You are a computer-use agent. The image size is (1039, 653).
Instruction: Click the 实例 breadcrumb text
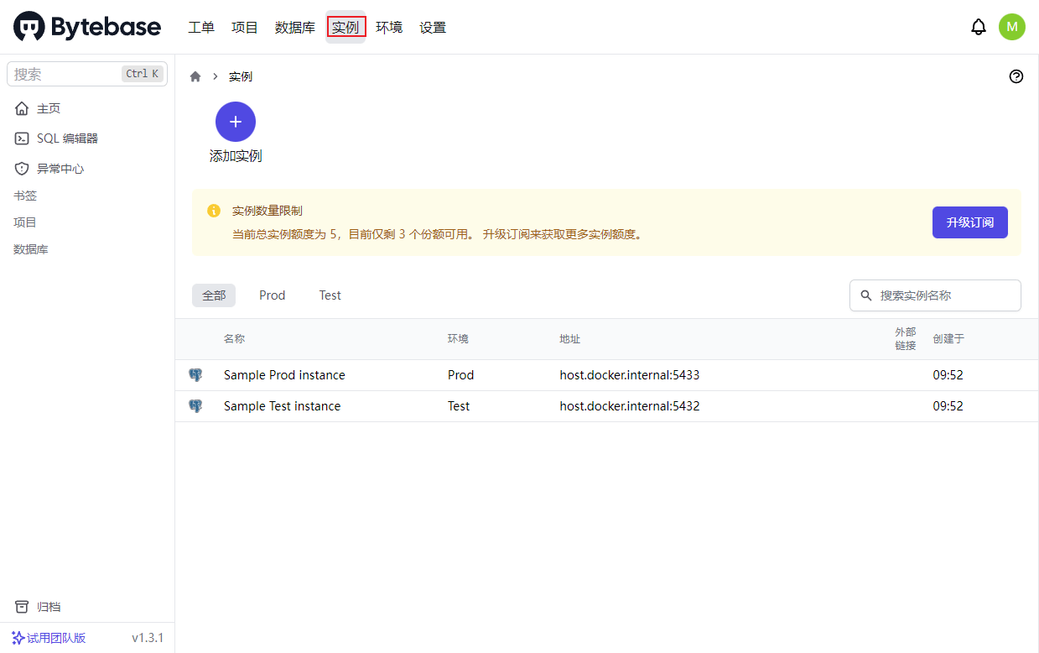241,76
